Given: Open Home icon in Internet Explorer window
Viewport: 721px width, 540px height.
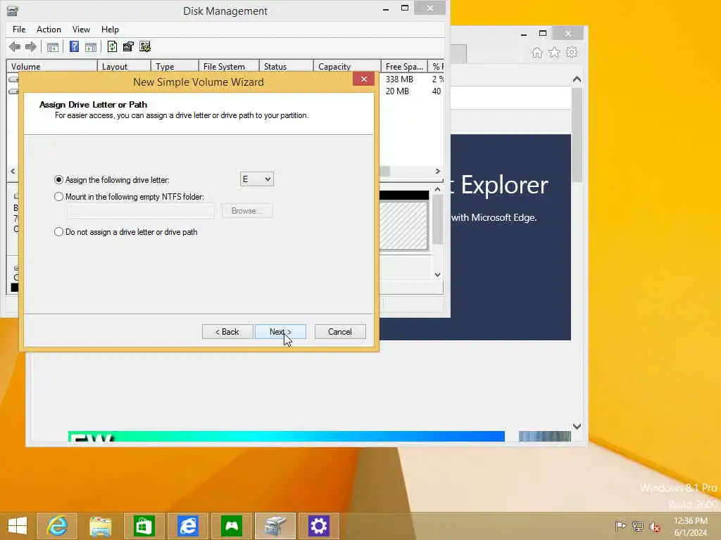Looking at the screenshot, I should click(x=537, y=52).
